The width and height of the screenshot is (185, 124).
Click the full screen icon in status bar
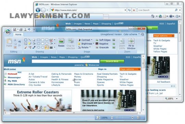point(138,117)
